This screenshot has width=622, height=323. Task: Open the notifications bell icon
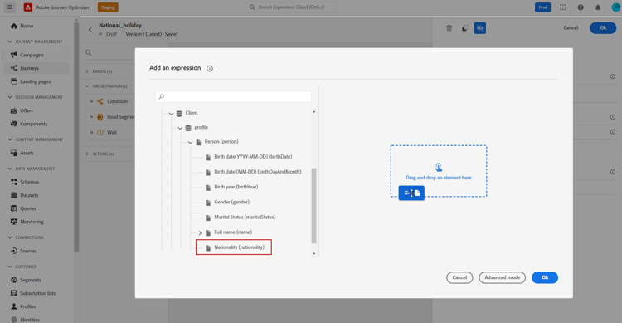point(598,7)
